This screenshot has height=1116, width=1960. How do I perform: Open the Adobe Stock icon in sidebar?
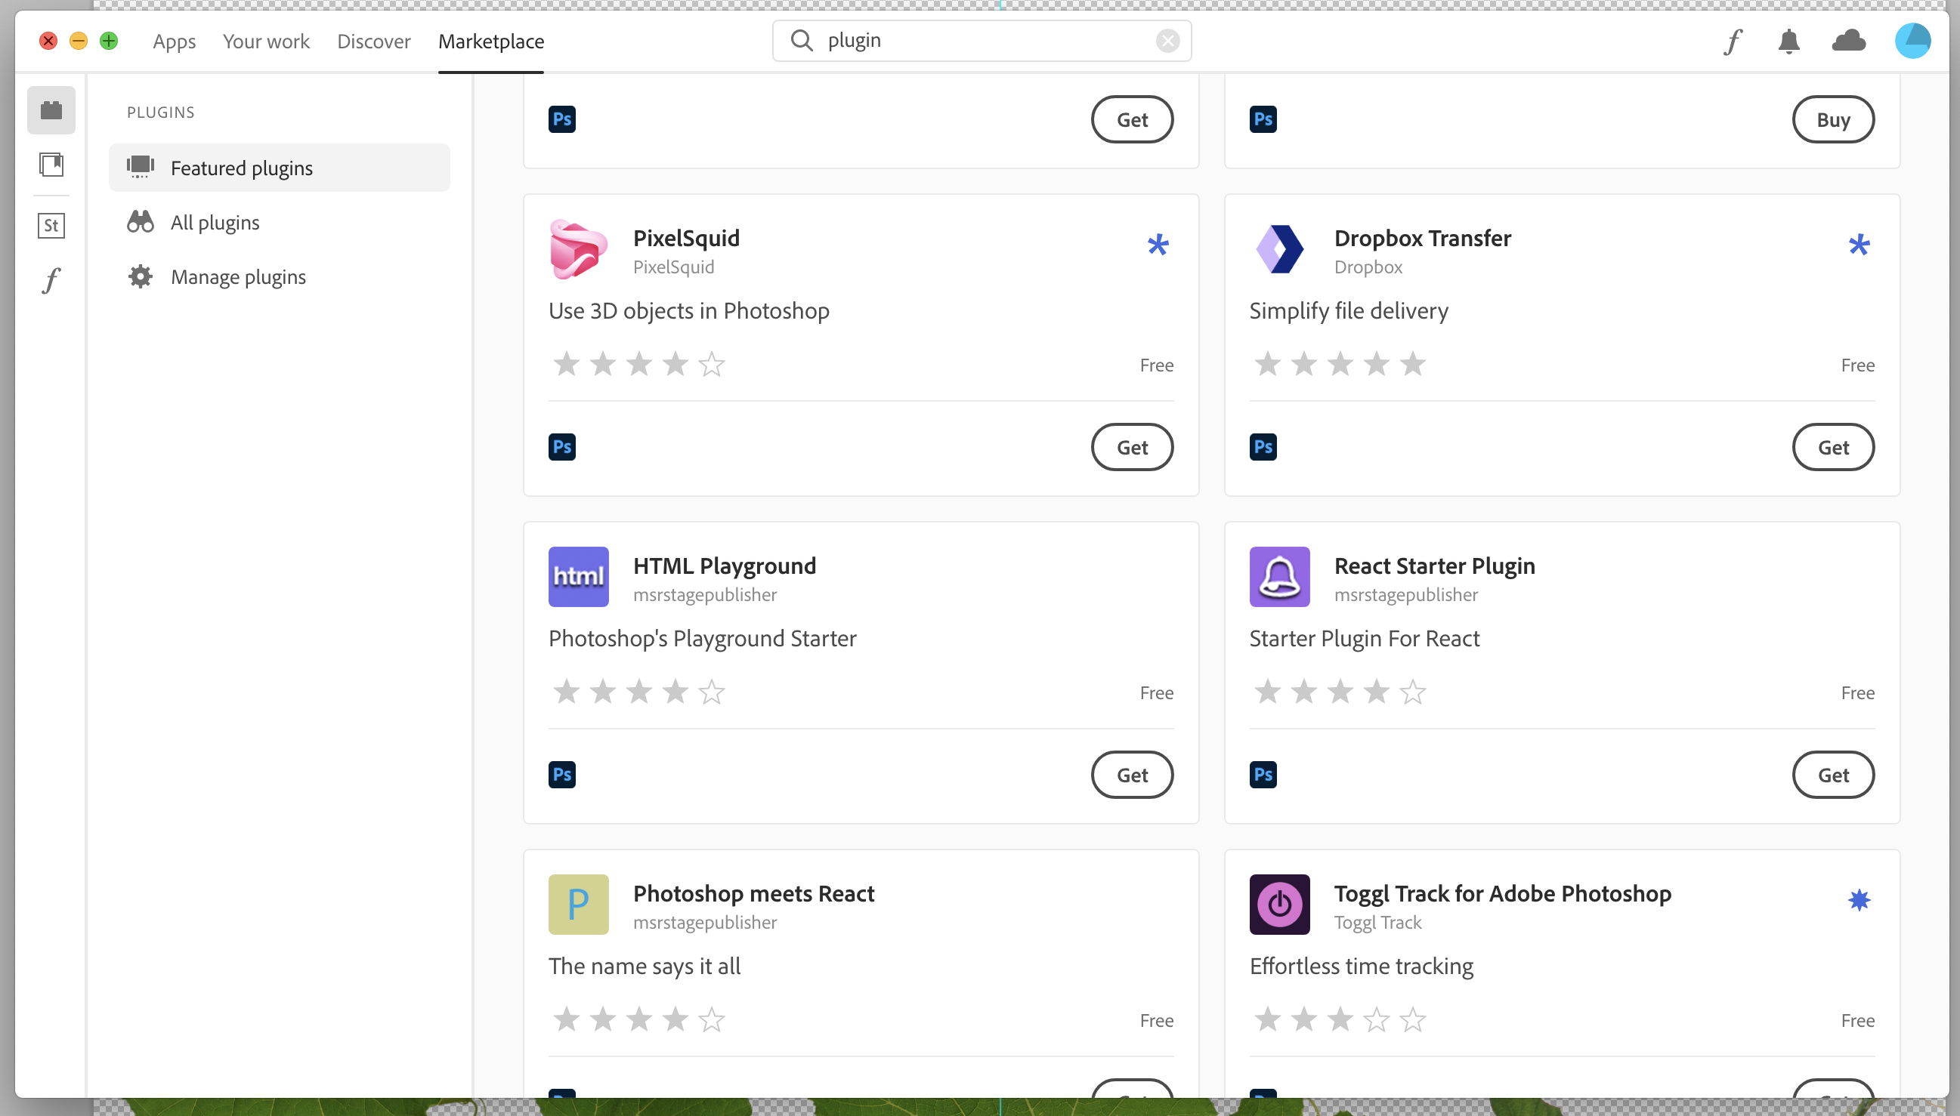51,225
